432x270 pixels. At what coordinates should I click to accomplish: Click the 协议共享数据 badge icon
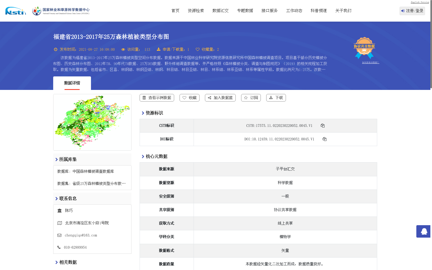point(364,48)
